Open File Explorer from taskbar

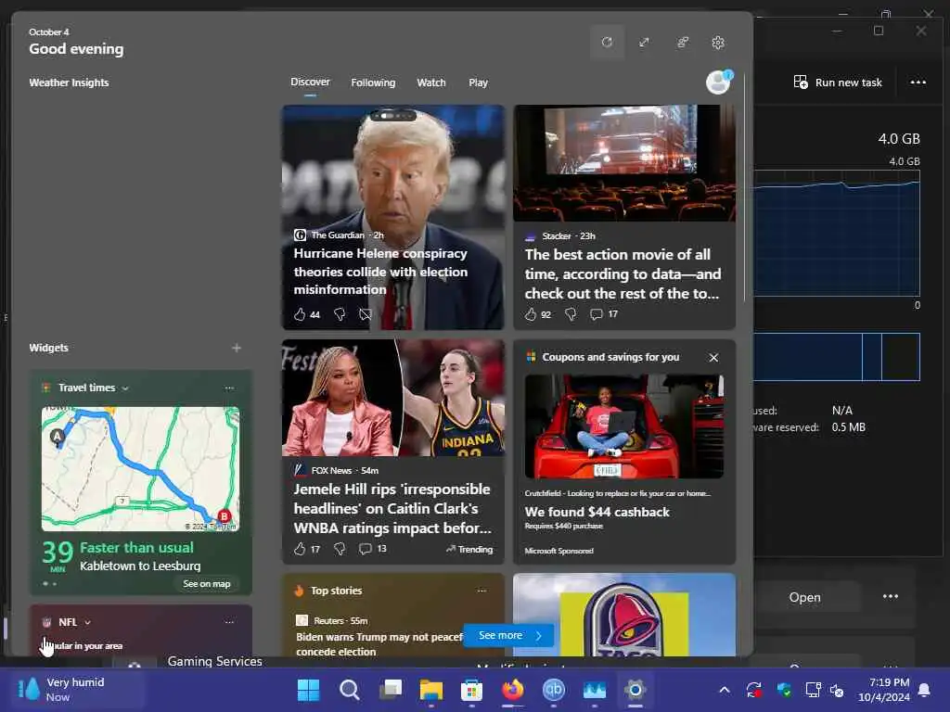click(x=431, y=690)
